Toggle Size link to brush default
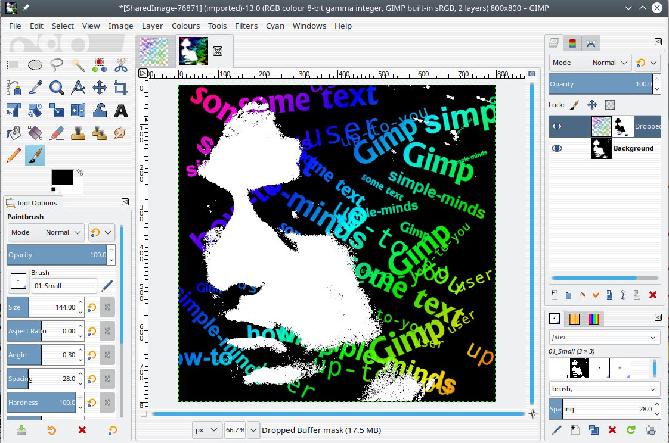This screenshot has height=443, width=669. [107, 307]
